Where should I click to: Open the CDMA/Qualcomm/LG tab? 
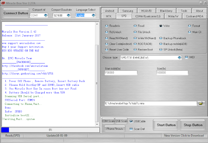(x=148, y=16)
